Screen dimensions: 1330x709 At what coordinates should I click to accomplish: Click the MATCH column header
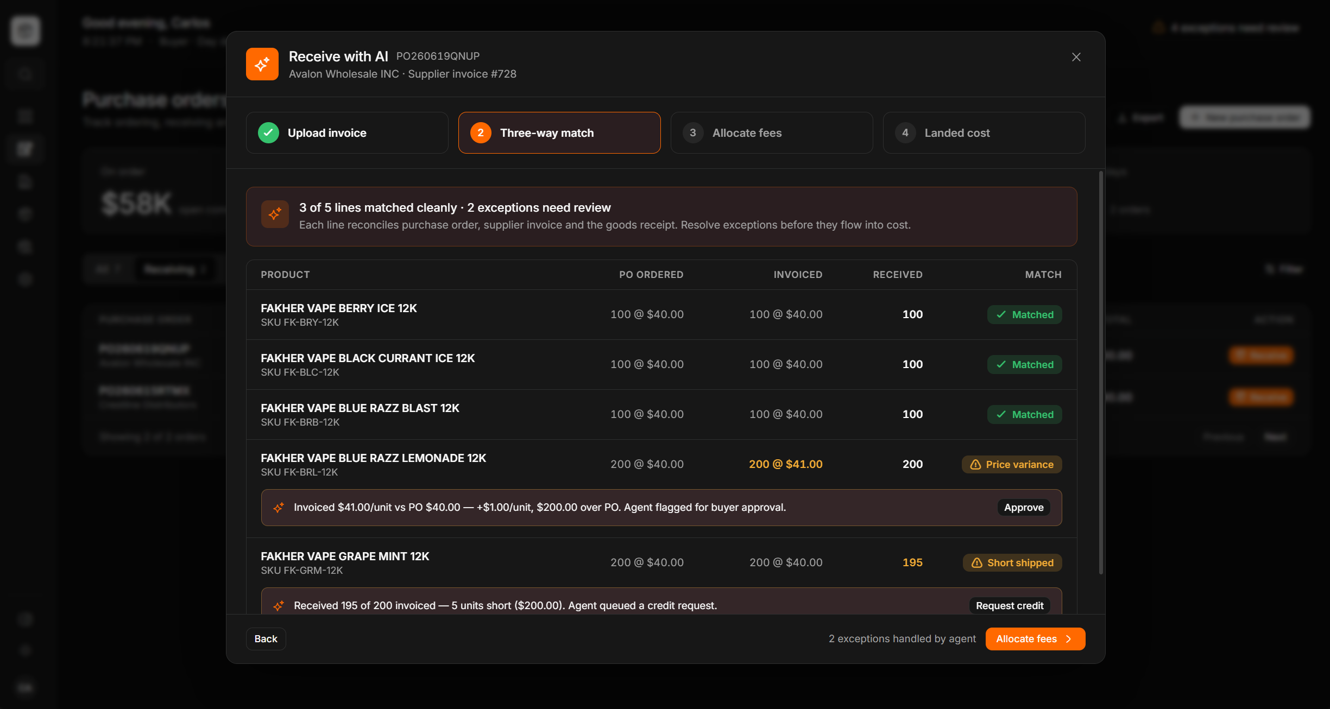click(1043, 275)
